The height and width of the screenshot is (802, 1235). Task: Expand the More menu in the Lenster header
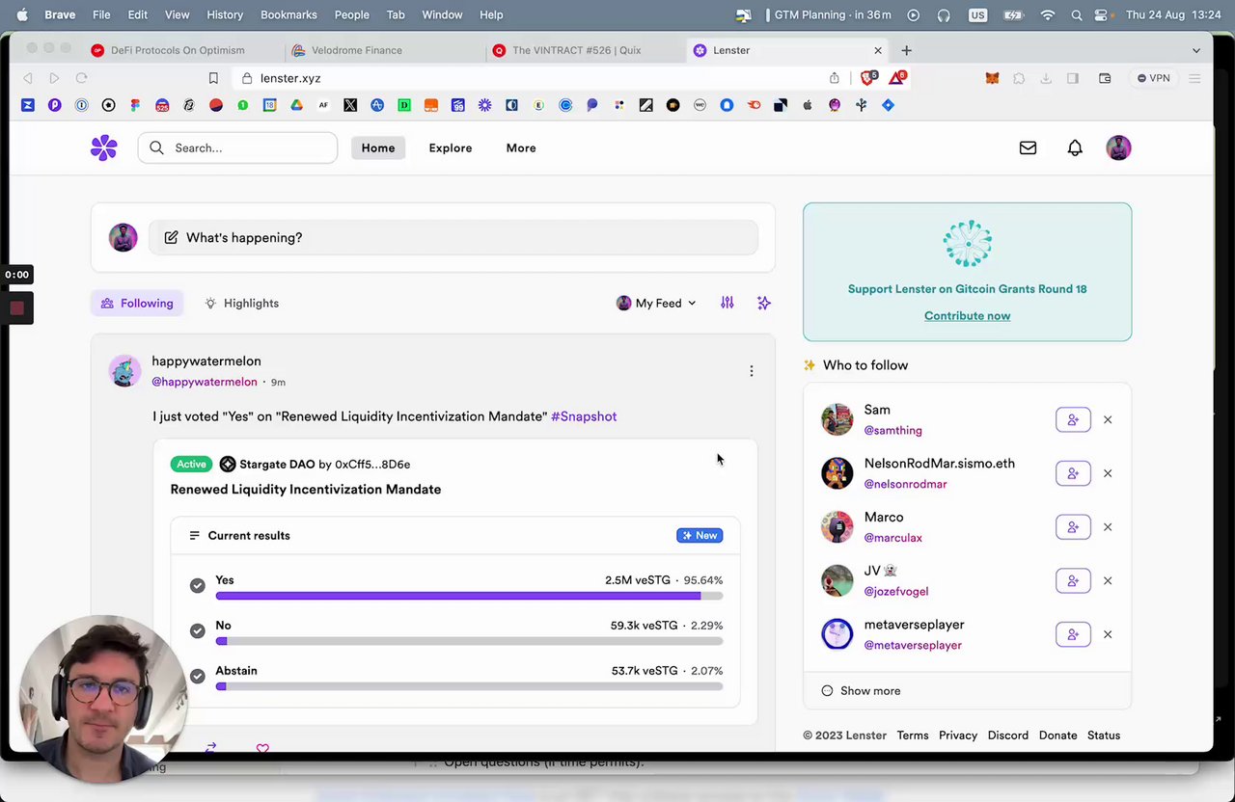tap(521, 147)
